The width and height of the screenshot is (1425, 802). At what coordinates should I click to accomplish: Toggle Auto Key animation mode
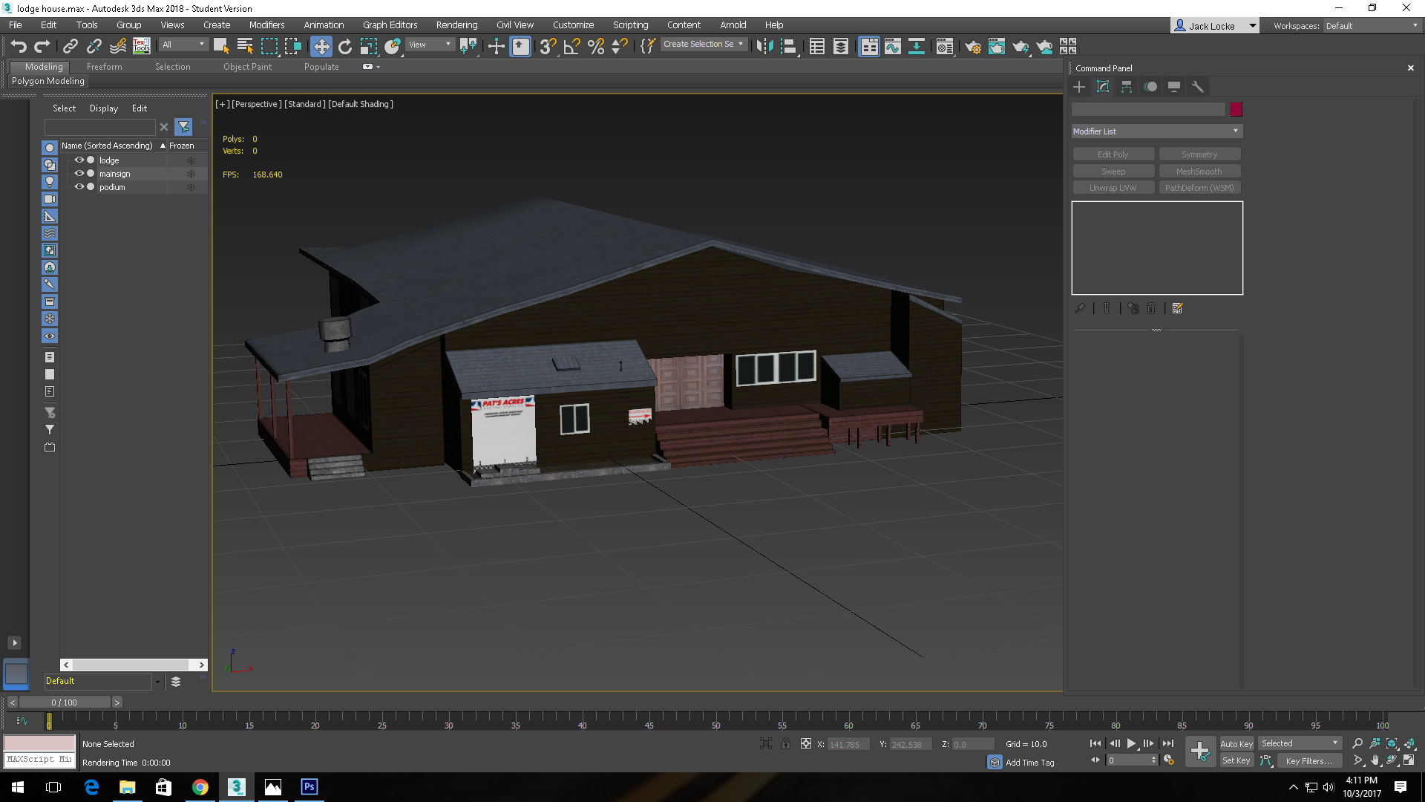coord(1236,744)
